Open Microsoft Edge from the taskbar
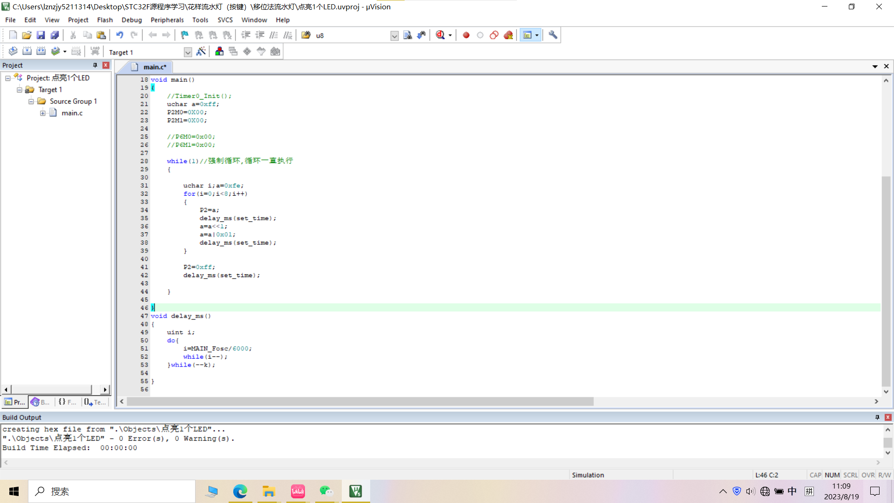 click(x=240, y=491)
